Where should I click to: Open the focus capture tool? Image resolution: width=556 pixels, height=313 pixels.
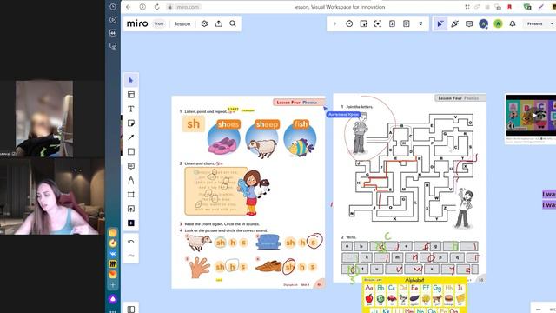378,23
